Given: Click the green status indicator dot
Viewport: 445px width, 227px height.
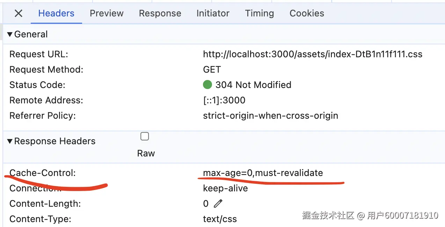Looking at the screenshot, I should [207, 85].
